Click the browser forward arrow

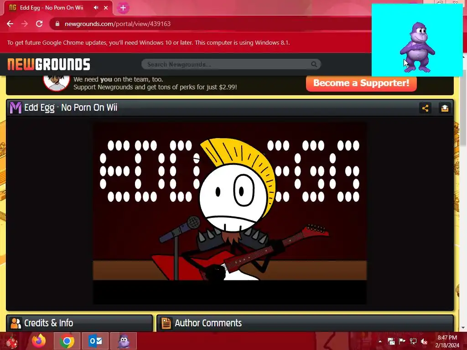25,24
